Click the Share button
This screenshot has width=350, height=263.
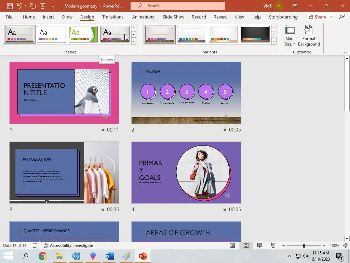pos(318,17)
